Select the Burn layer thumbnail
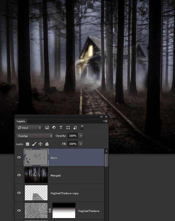Screen dimensions: 175x221 coord(36,157)
